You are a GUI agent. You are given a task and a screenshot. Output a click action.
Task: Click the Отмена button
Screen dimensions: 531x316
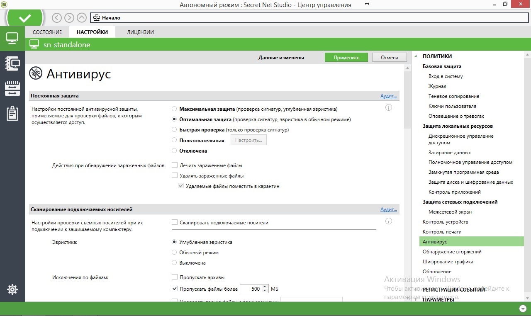[390, 58]
